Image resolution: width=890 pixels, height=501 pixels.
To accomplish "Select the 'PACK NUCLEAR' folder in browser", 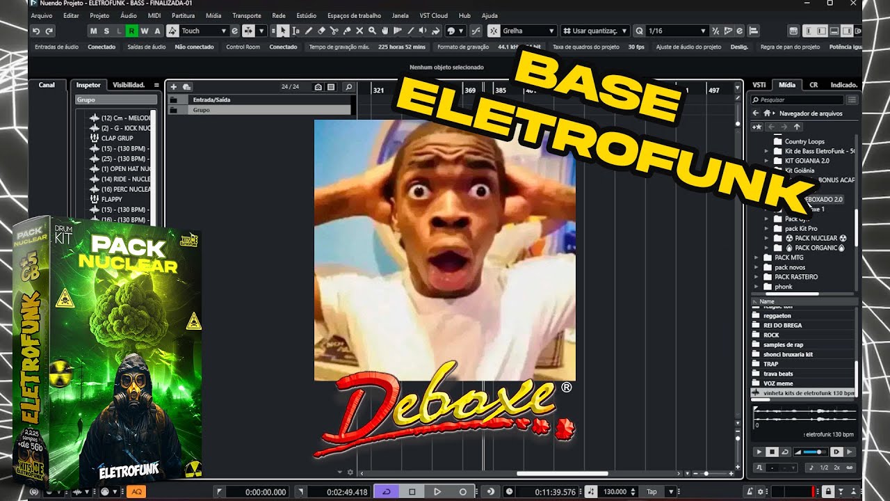I will click(x=818, y=238).
